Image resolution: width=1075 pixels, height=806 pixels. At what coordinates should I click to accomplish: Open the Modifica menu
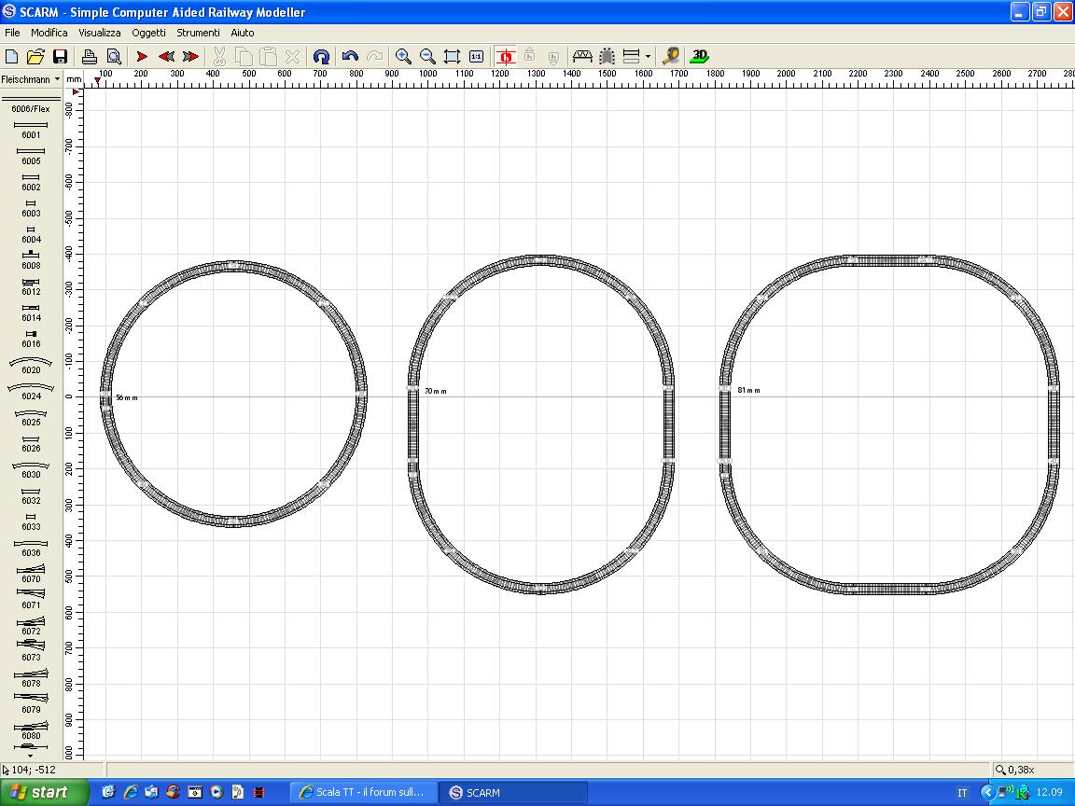coord(49,33)
